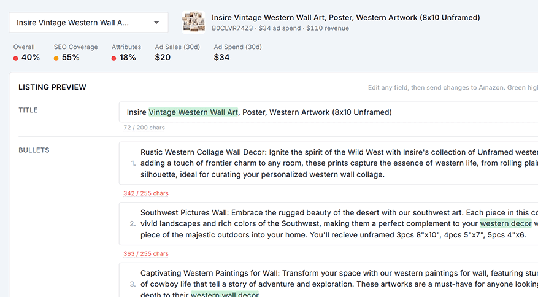
Task: Click the Listing Preview section heading
Action: coord(53,87)
